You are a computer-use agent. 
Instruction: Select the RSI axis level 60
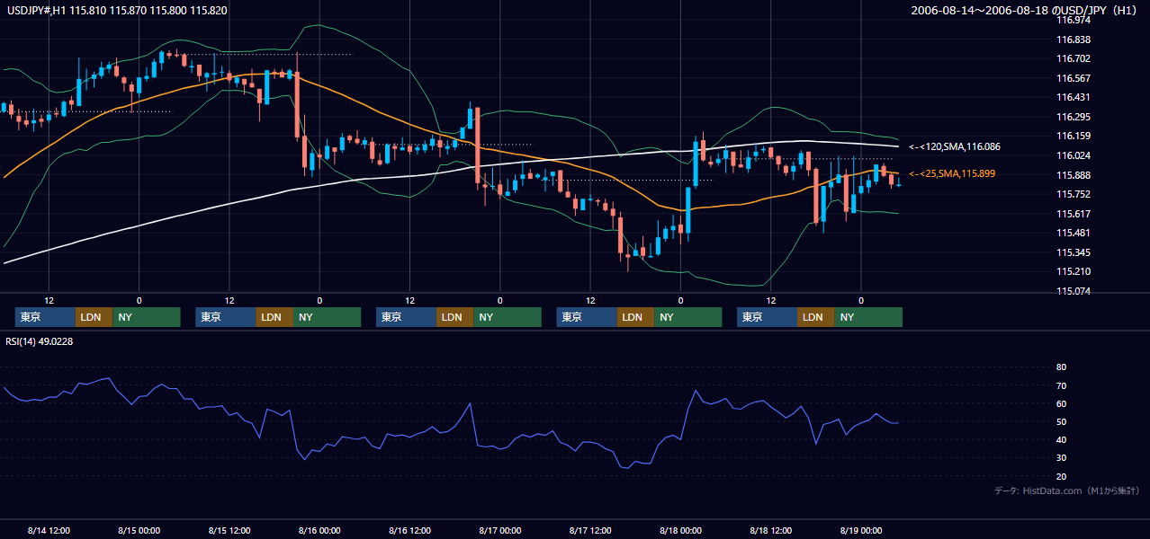1061,403
